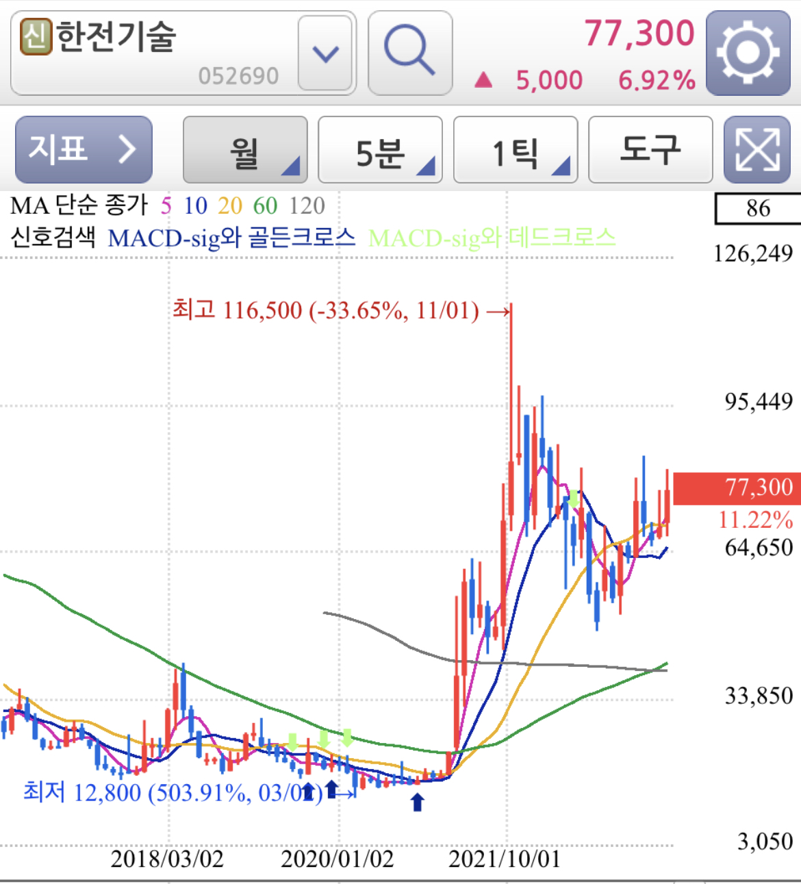
Task: Select the 5분 minute interval
Action: pos(380,150)
